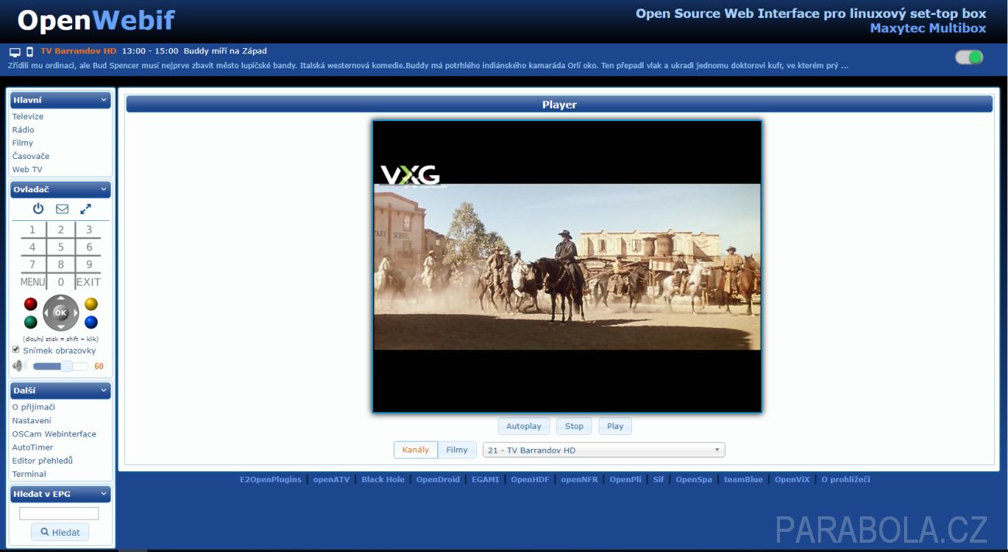Click remote keypad number 3
1008x552 pixels.
[x=89, y=229]
